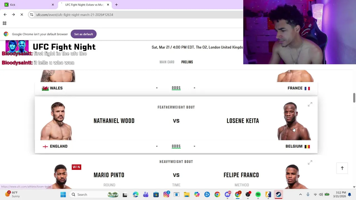356x200 pixels.
Task: Click the scrollbar down arrow
Action: (354, 187)
